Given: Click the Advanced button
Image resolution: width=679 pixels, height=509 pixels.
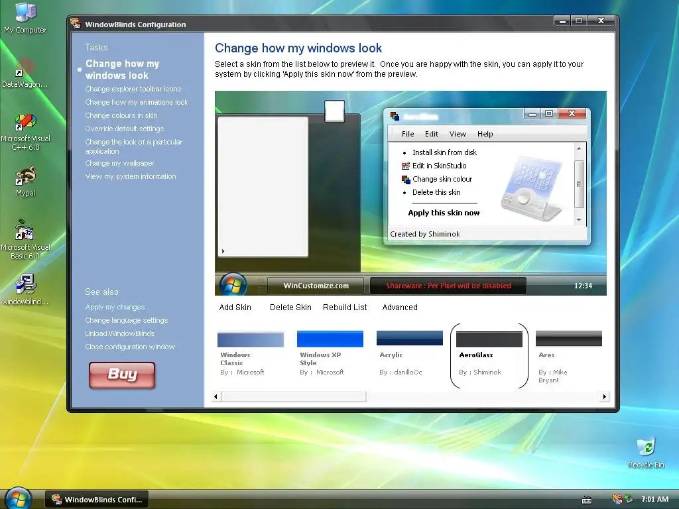Looking at the screenshot, I should pyautogui.click(x=400, y=308).
